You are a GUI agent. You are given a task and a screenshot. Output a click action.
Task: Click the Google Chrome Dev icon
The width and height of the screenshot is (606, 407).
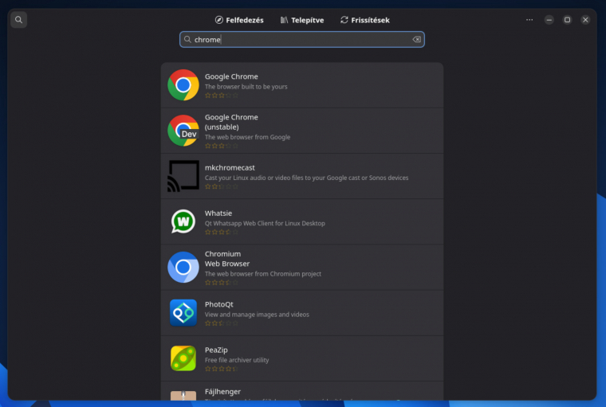pos(183,131)
